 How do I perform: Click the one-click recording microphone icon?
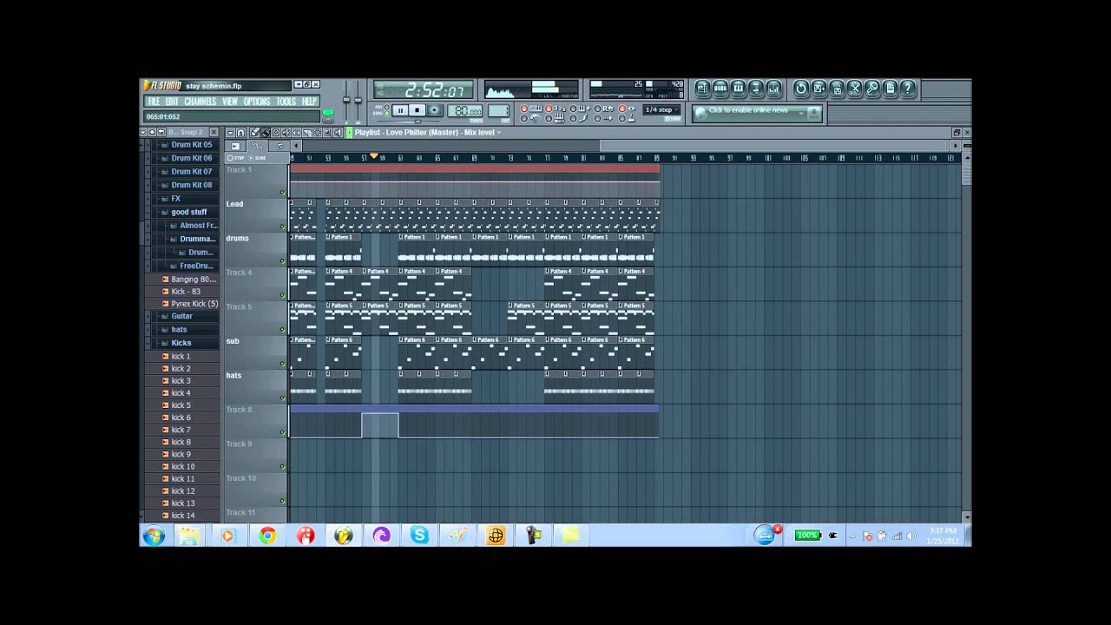point(872,89)
